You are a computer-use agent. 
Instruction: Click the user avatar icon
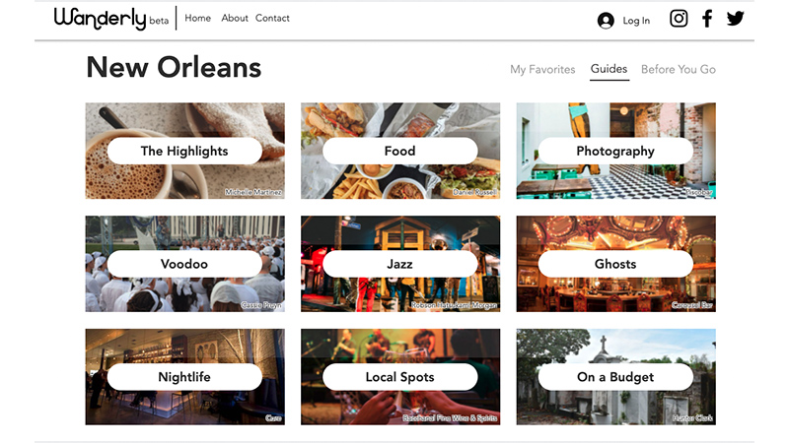click(606, 21)
